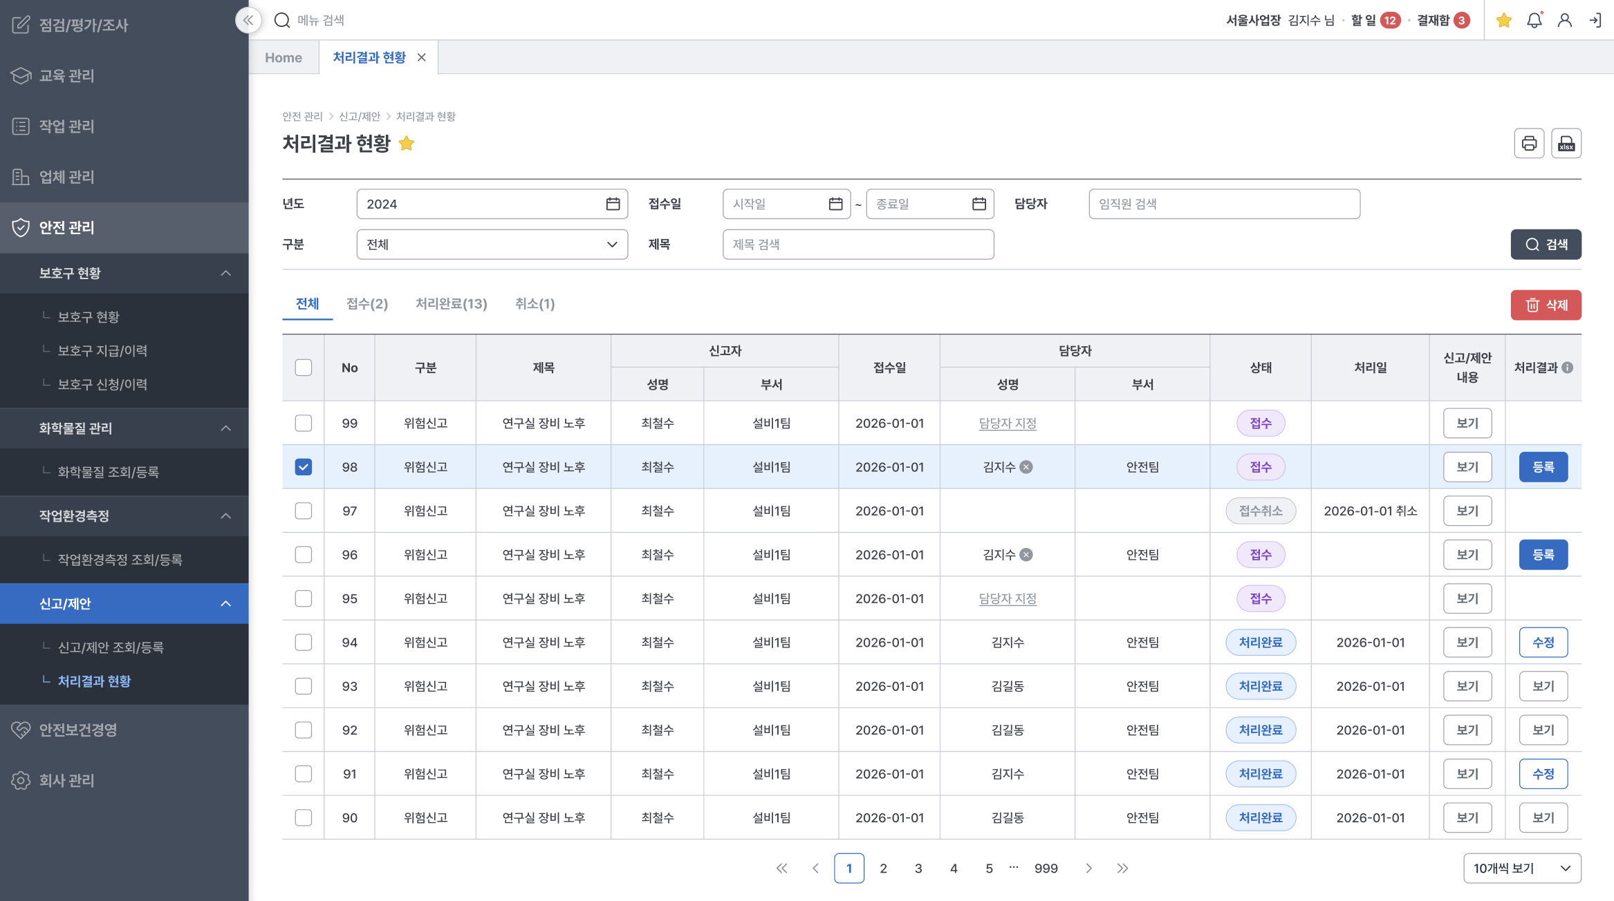Switch to the 처리완료(13) tab
The width and height of the screenshot is (1614, 901).
451,304
